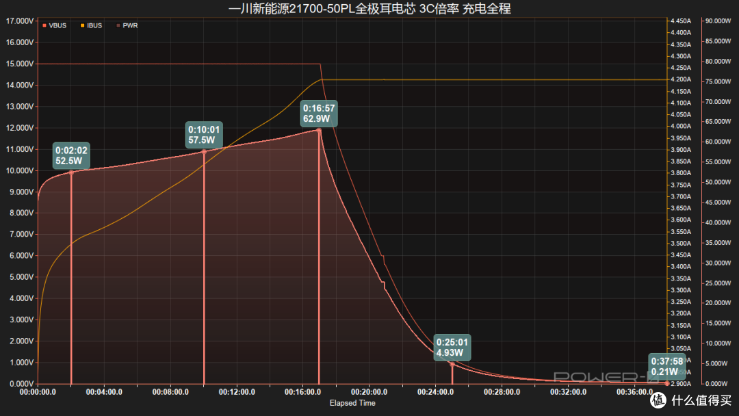Click the 00:00:00.0 time tick label
The width and height of the screenshot is (739, 416).
pos(38,392)
